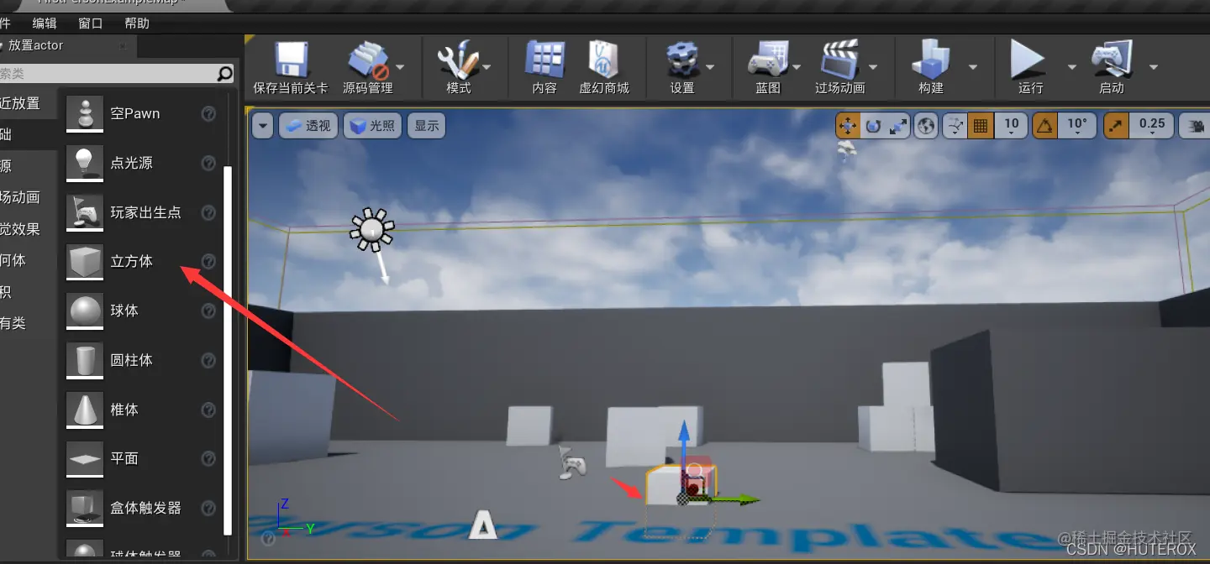Open grid snap size 10 dropdown

[x=1011, y=126]
